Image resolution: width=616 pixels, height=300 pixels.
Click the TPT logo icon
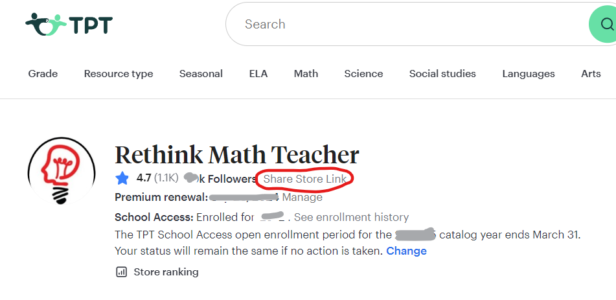pos(47,25)
